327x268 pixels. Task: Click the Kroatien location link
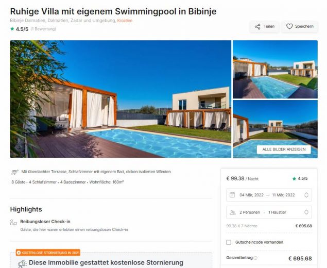tap(125, 21)
